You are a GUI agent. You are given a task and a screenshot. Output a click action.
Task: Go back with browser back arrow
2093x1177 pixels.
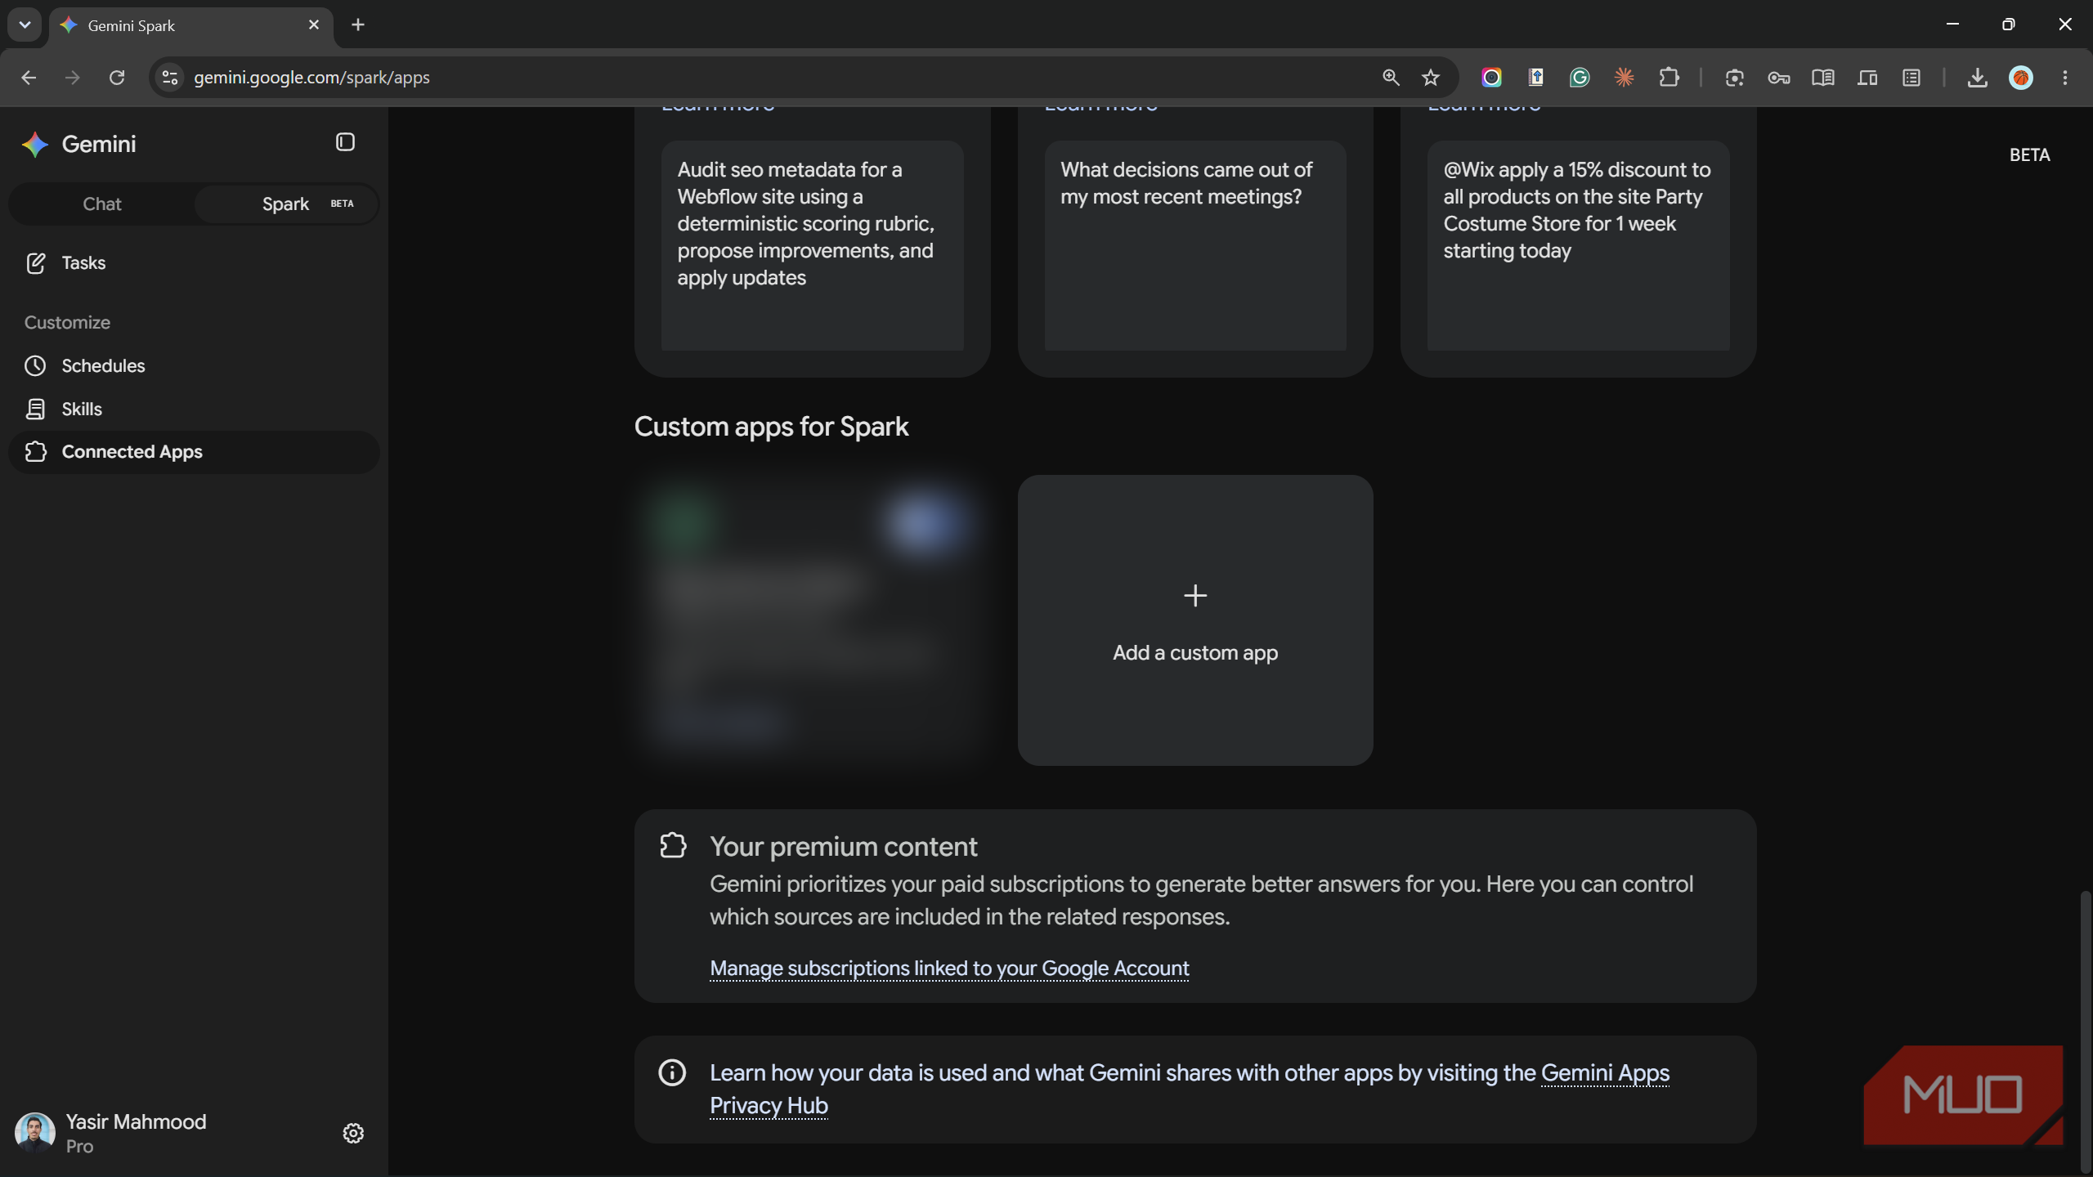pos(29,78)
